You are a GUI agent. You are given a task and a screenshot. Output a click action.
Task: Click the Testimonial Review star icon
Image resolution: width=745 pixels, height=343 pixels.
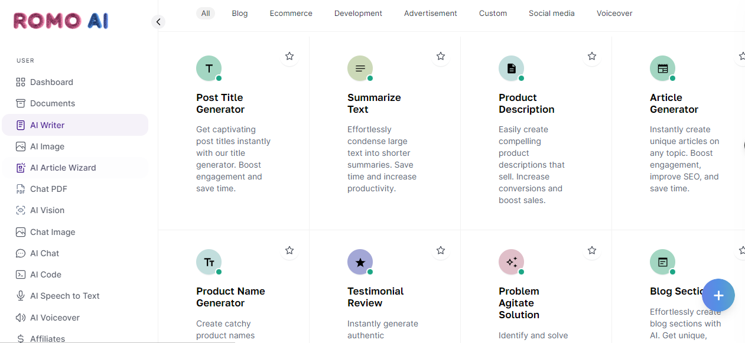(360, 262)
